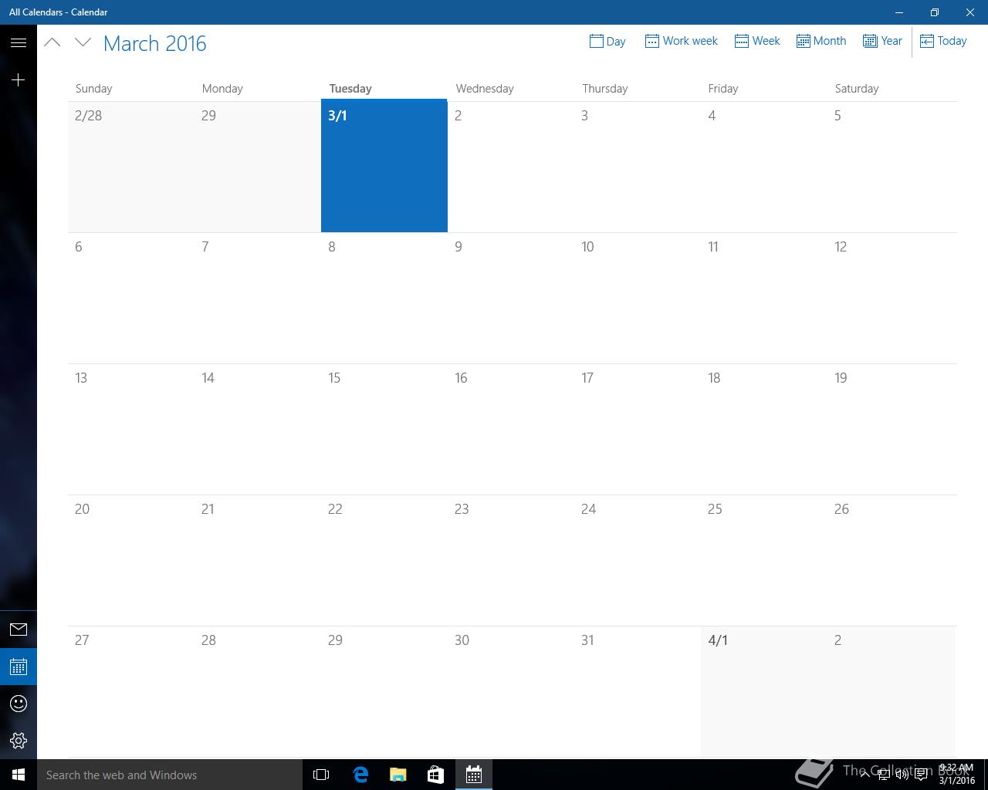The height and width of the screenshot is (790, 988).
Task: Select the 2/28 day cell
Action: click(131, 166)
